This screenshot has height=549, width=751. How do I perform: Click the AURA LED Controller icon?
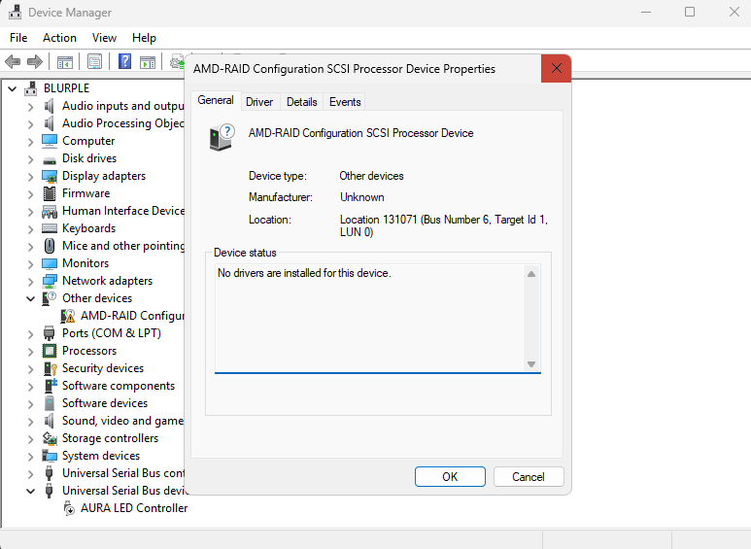tap(69, 508)
